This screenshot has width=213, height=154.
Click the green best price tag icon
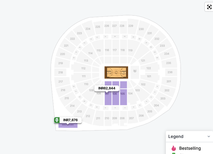57,120
